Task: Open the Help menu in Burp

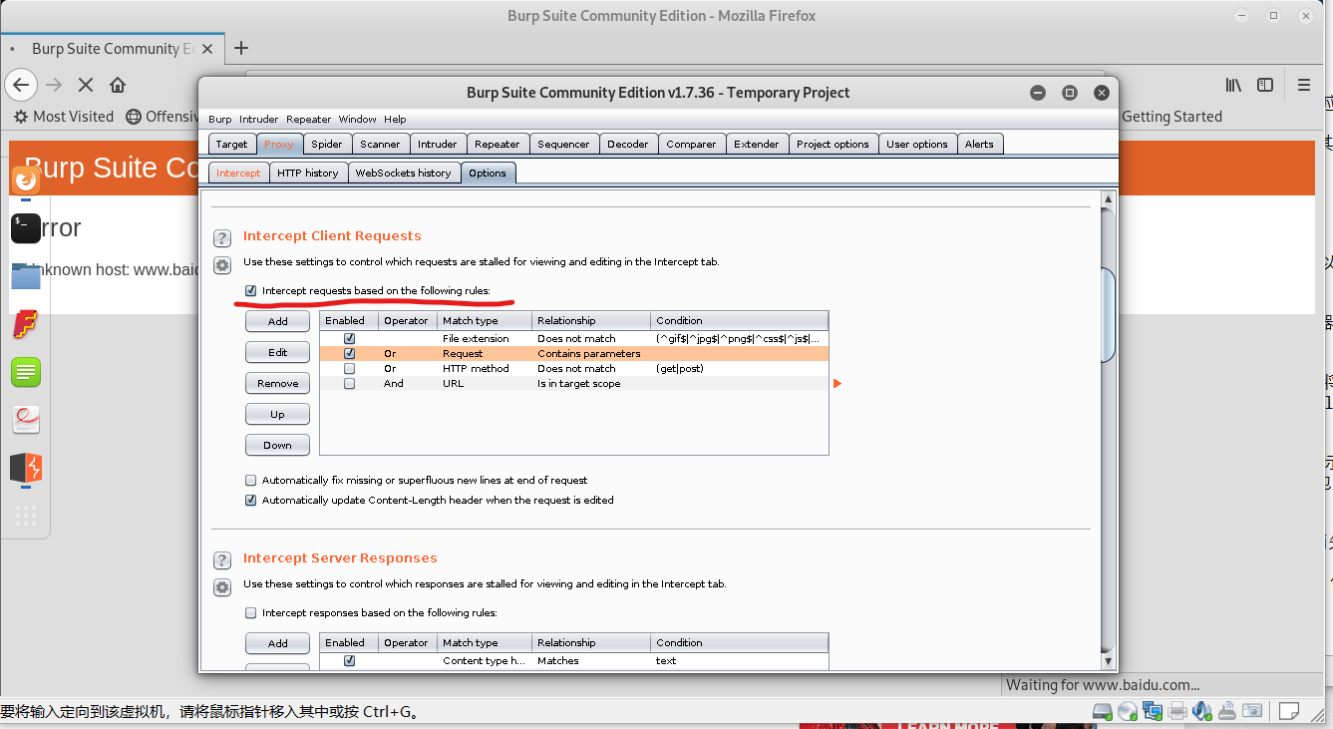Action: [395, 119]
